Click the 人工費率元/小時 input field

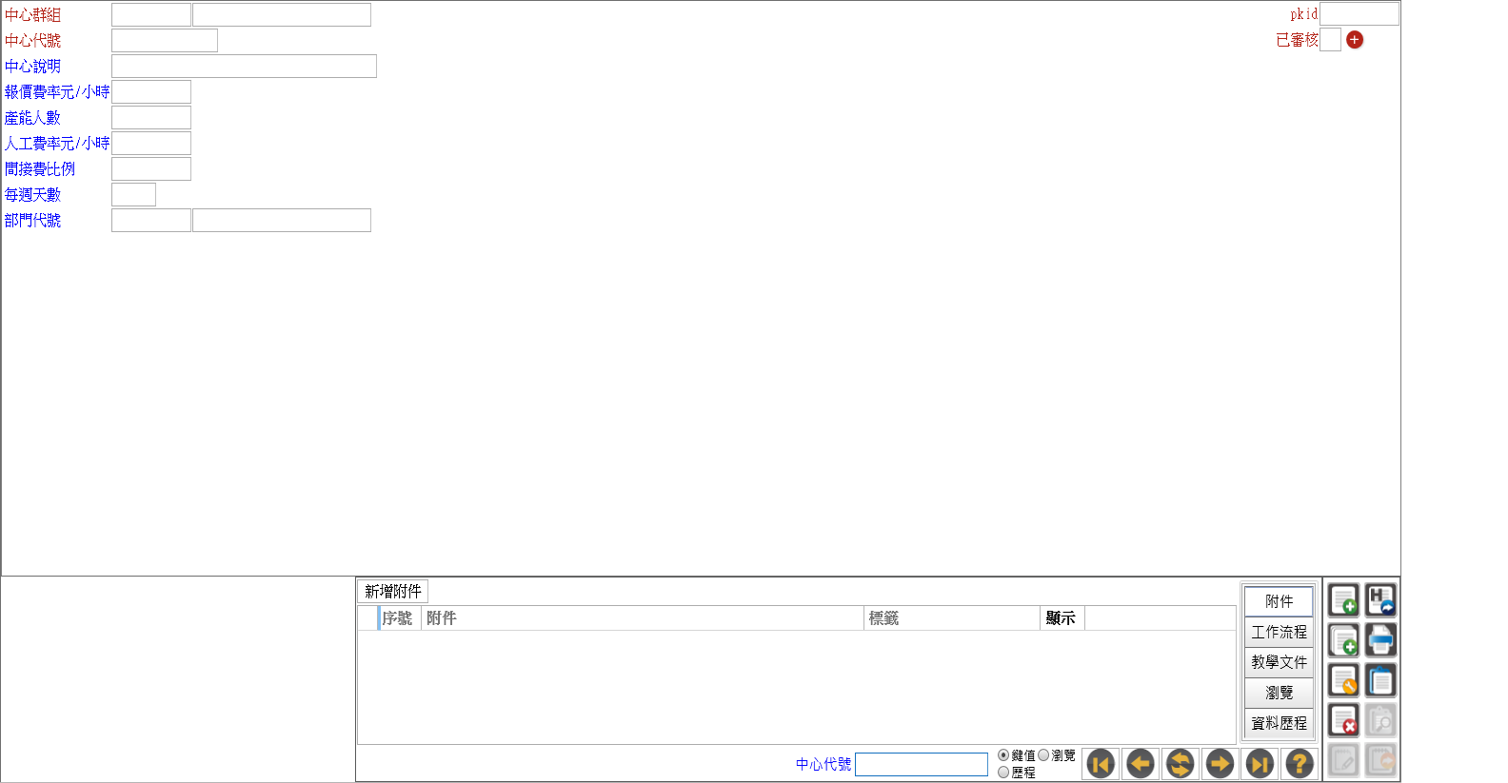point(151,143)
